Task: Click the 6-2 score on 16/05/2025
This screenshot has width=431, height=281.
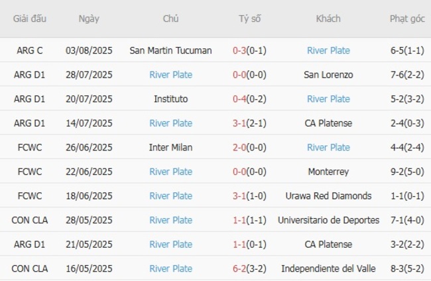Action: click(240, 268)
